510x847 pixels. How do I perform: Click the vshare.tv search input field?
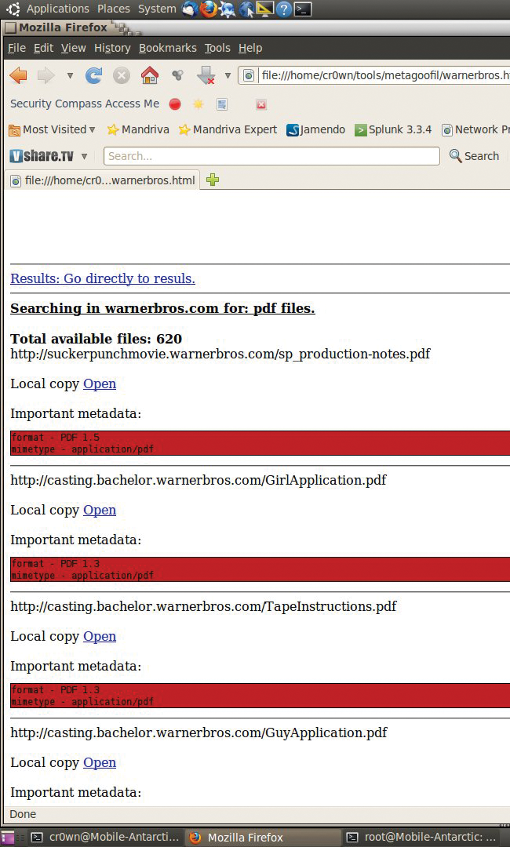[271, 156]
